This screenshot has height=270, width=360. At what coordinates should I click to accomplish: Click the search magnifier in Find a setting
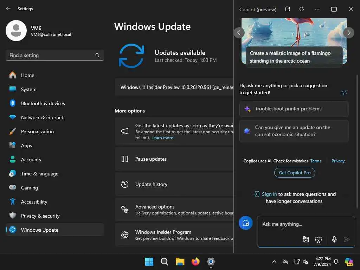coord(97,55)
